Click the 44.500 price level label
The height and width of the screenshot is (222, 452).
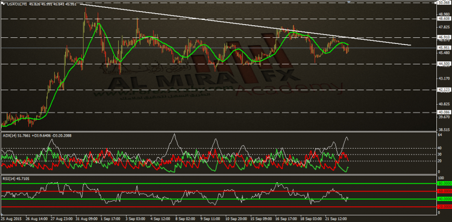point(444,64)
